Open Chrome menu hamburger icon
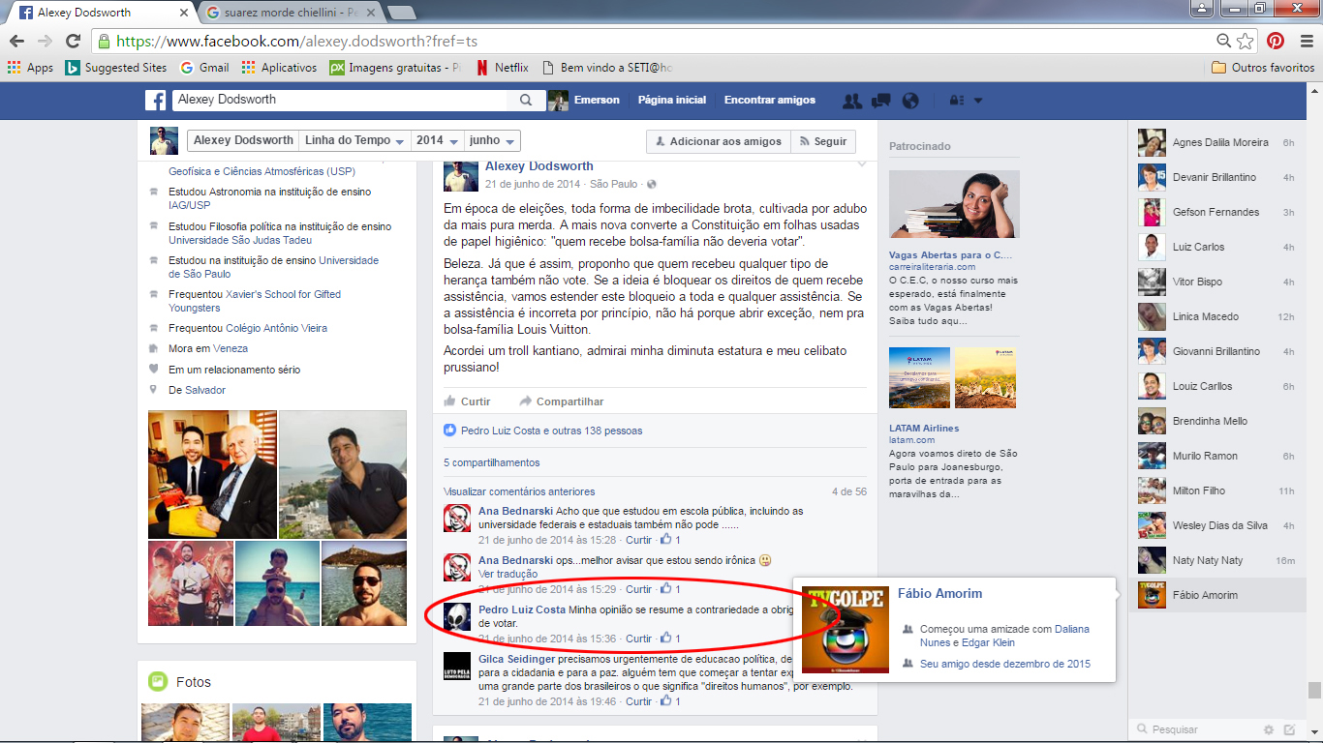Viewport: 1323px width, 743px height. click(1305, 42)
